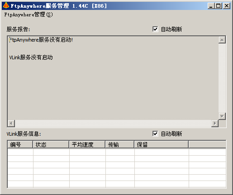Image resolution: width=233 pixels, height=195 pixels.
Task: Click the horizontal scrollbar track in report box
Action: (x=113, y=124)
